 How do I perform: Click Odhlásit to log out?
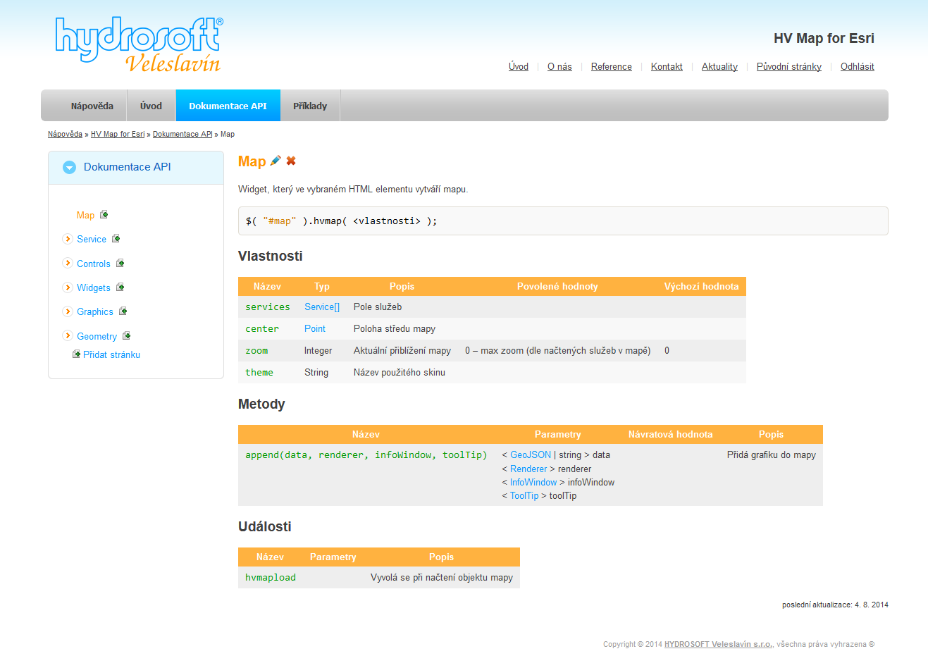(858, 67)
